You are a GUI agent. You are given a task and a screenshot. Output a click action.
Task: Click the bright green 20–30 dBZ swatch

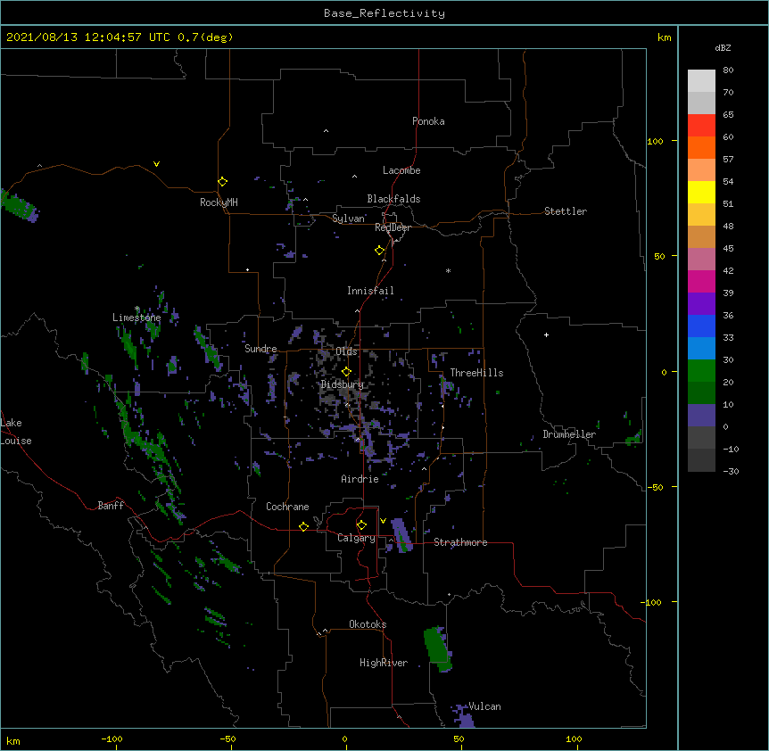[701, 371]
